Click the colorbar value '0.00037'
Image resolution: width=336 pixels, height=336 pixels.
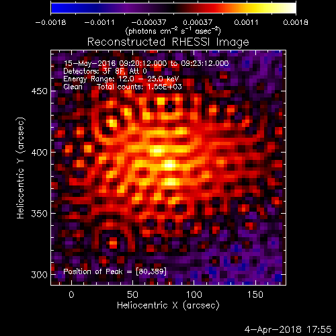coord(198,22)
